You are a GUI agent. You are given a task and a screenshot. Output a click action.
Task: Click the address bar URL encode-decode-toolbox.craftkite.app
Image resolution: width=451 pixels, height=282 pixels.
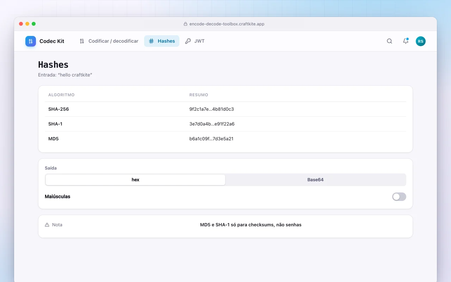pos(227,24)
